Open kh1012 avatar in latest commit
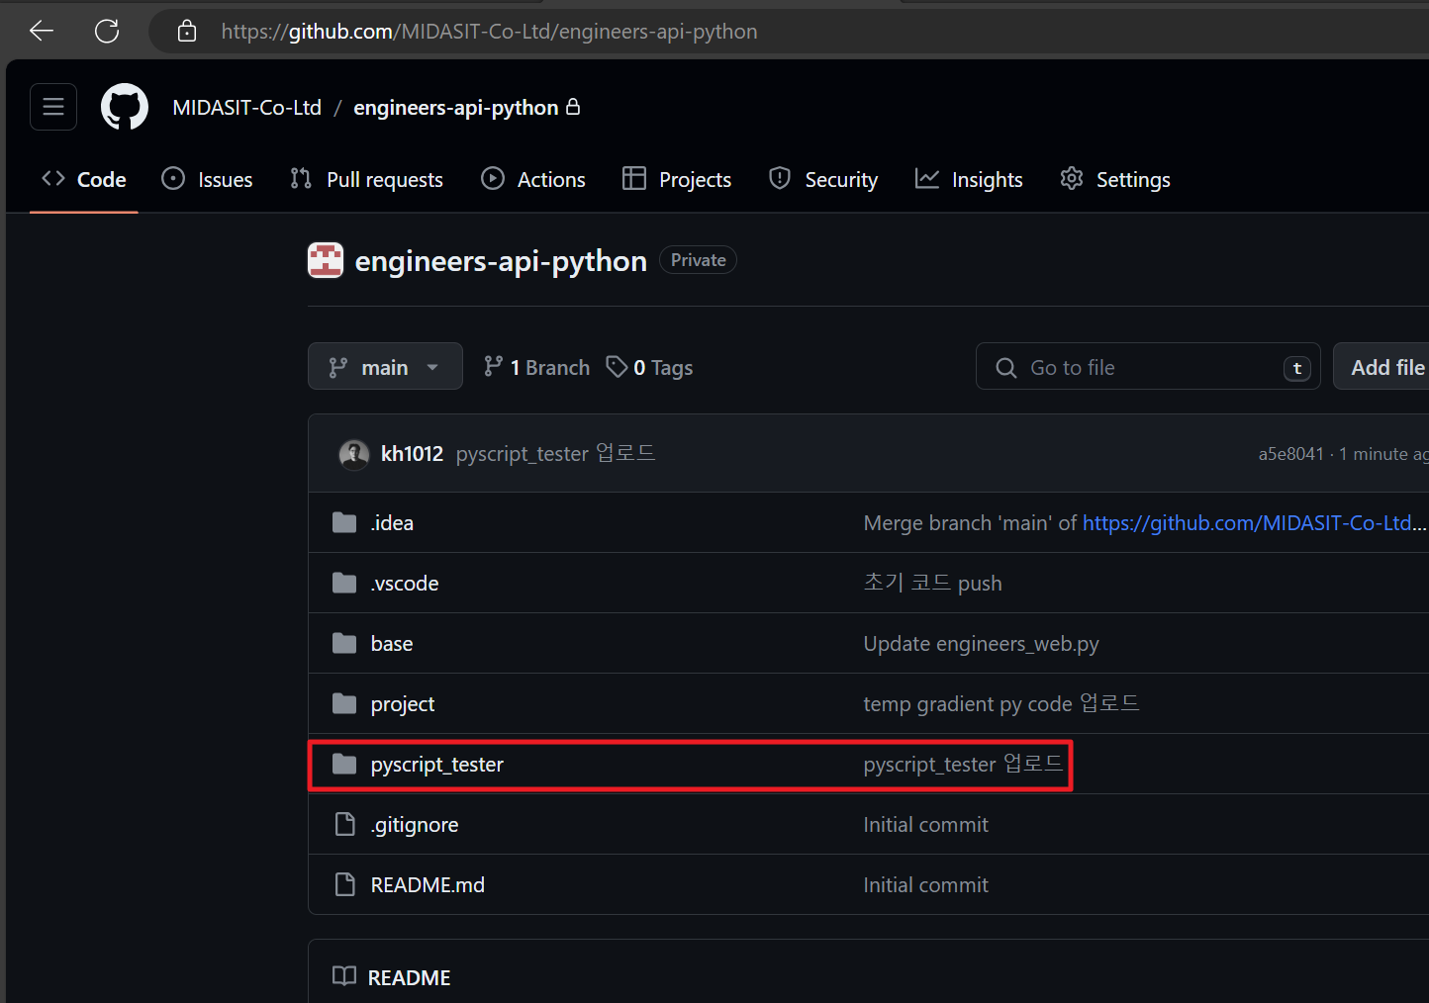 click(x=354, y=454)
